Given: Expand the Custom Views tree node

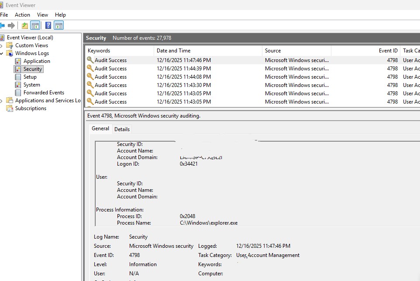Looking at the screenshot, I should (2, 45).
